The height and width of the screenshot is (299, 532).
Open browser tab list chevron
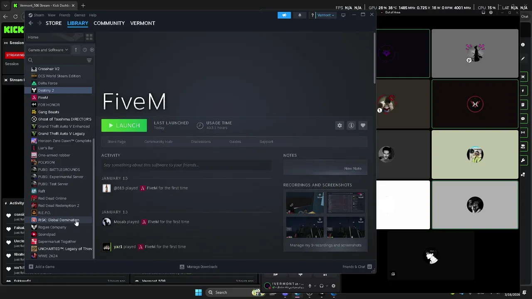(5, 5)
